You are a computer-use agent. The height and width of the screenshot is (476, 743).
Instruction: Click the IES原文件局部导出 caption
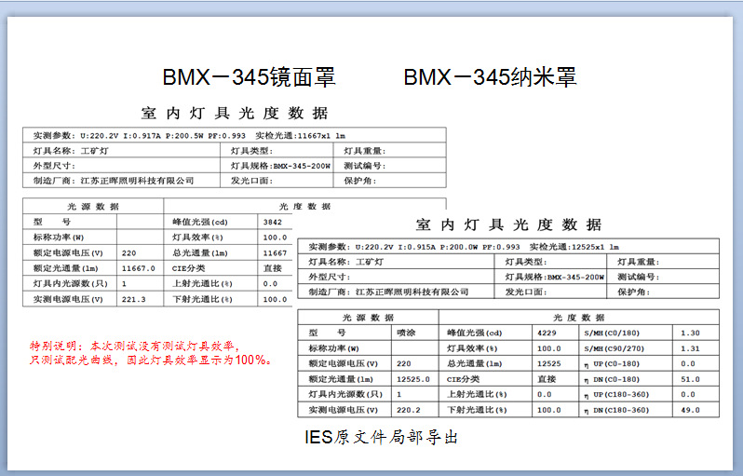[x=381, y=437]
